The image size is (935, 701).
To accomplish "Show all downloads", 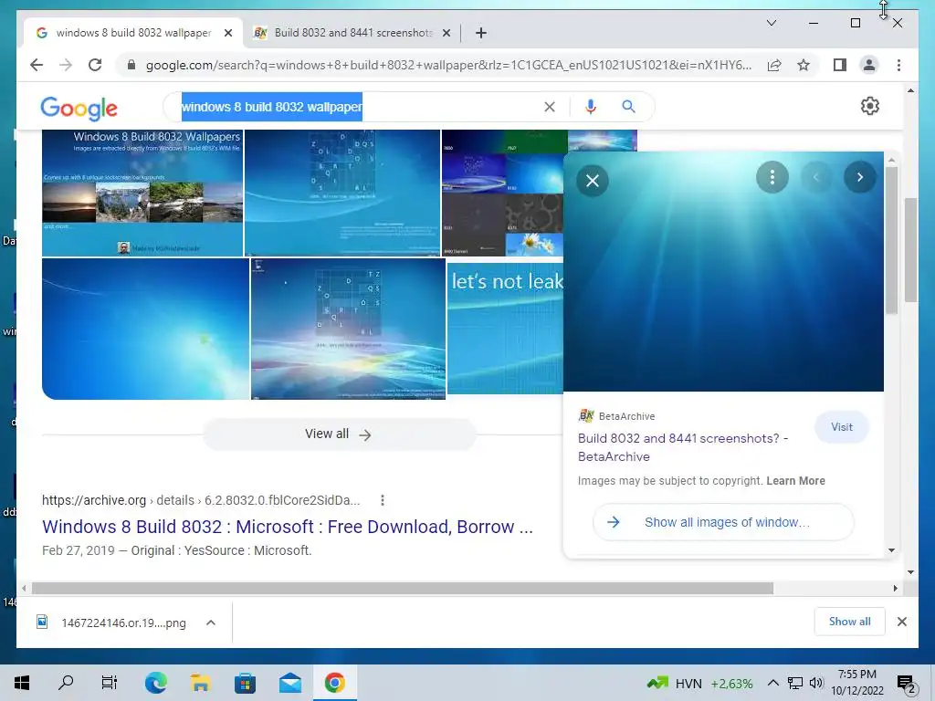I will pos(849,621).
